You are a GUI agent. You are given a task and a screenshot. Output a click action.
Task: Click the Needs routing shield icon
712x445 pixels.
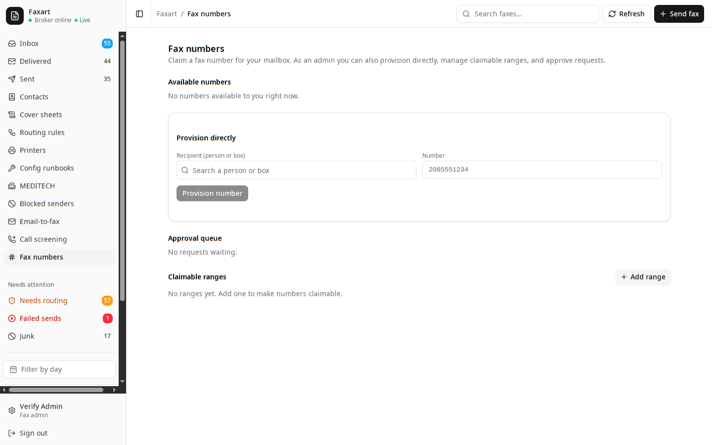pyautogui.click(x=12, y=301)
